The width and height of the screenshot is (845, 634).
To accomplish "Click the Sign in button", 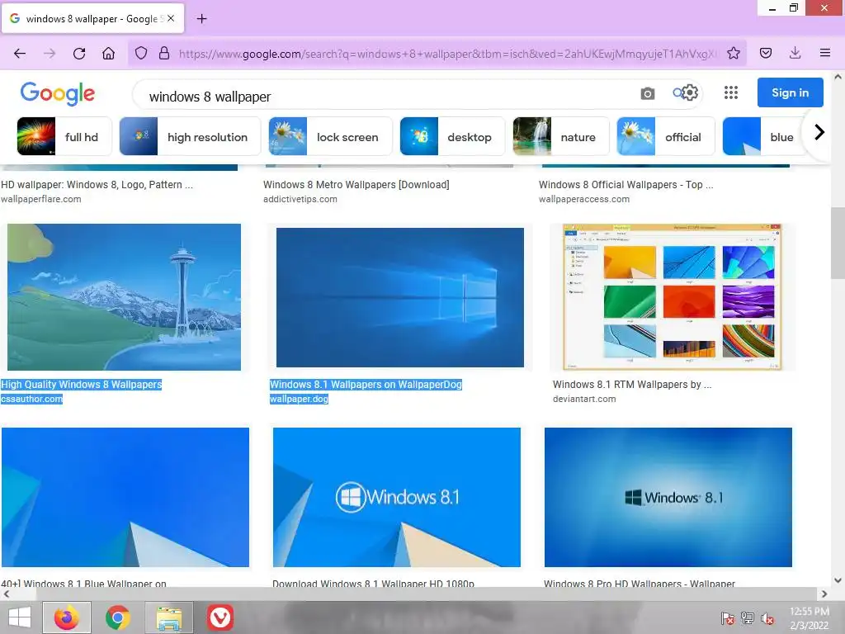I will [x=790, y=92].
